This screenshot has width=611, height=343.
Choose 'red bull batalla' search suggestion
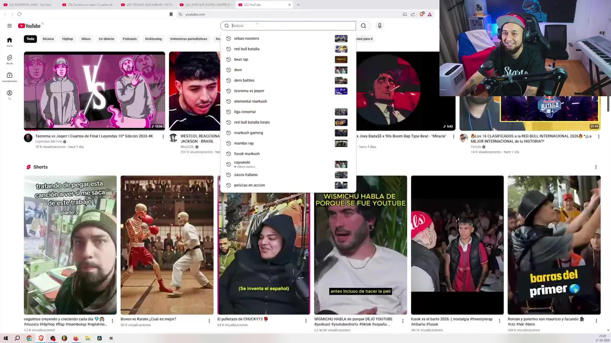coord(287,49)
